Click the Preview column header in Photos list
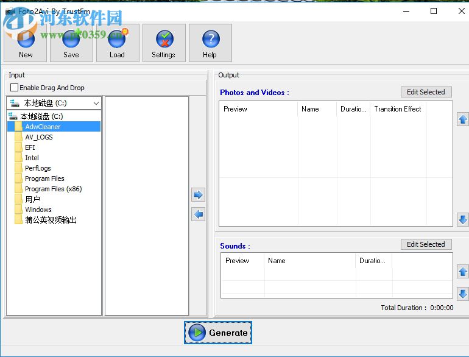Screen dimensions: 469x357 (x=259, y=109)
